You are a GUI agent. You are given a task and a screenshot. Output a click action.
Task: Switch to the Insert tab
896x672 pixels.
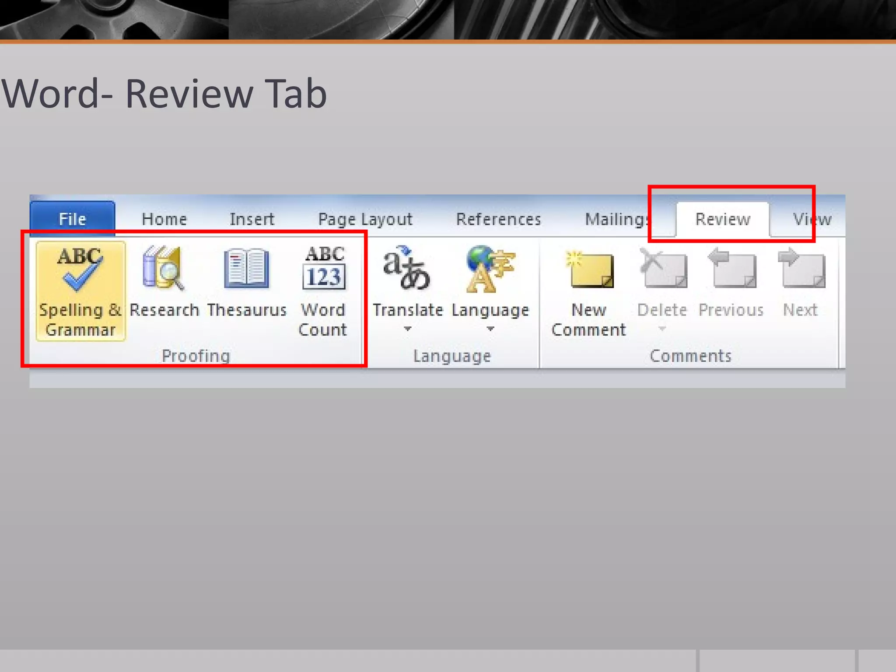click(x=252, y=219)
